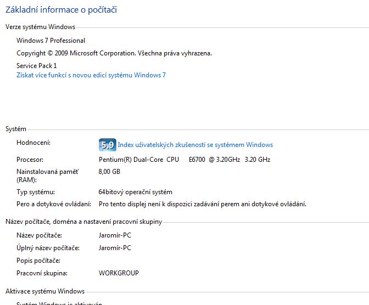This screenshot has height=305, width=369.
Task: Click the Systém section header
Action: [x=16, y=129]
